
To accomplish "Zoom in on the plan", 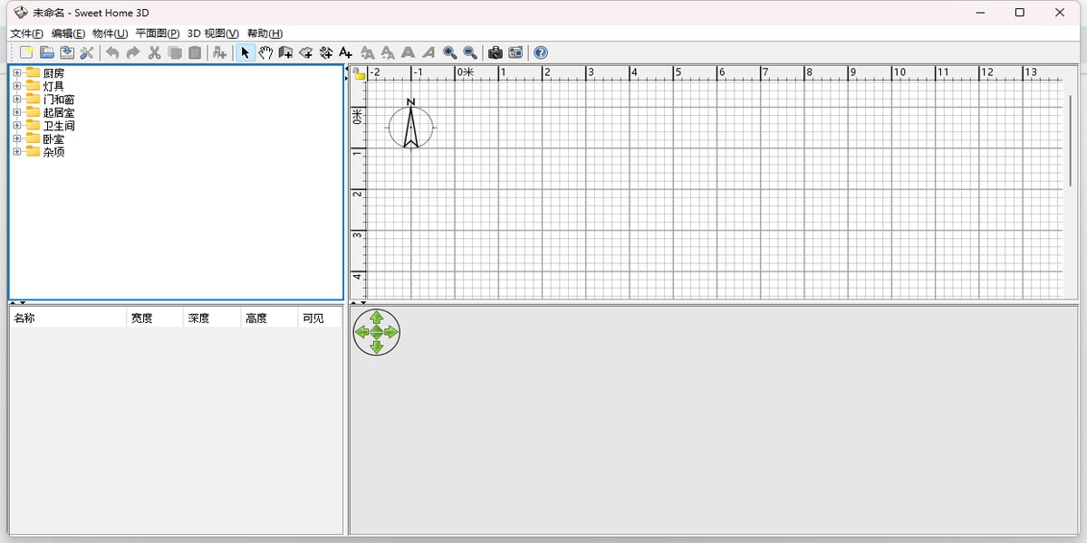I will coord(450,52).
